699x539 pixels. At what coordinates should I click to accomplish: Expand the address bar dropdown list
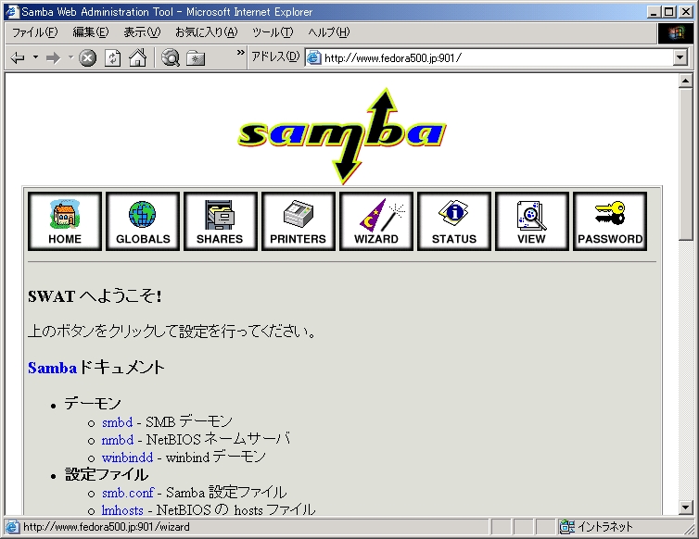click(x=680, y=57)
